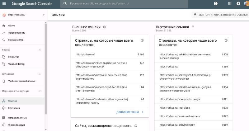Open Проверка URL in sidebar

(x=22, y=40)
